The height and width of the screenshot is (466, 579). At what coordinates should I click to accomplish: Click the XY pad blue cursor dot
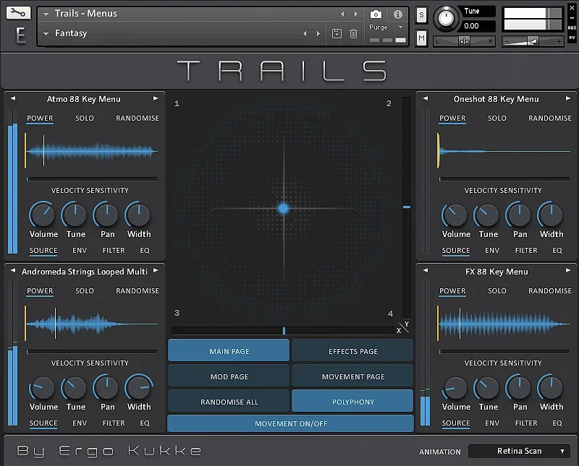[x=283, y=209]
